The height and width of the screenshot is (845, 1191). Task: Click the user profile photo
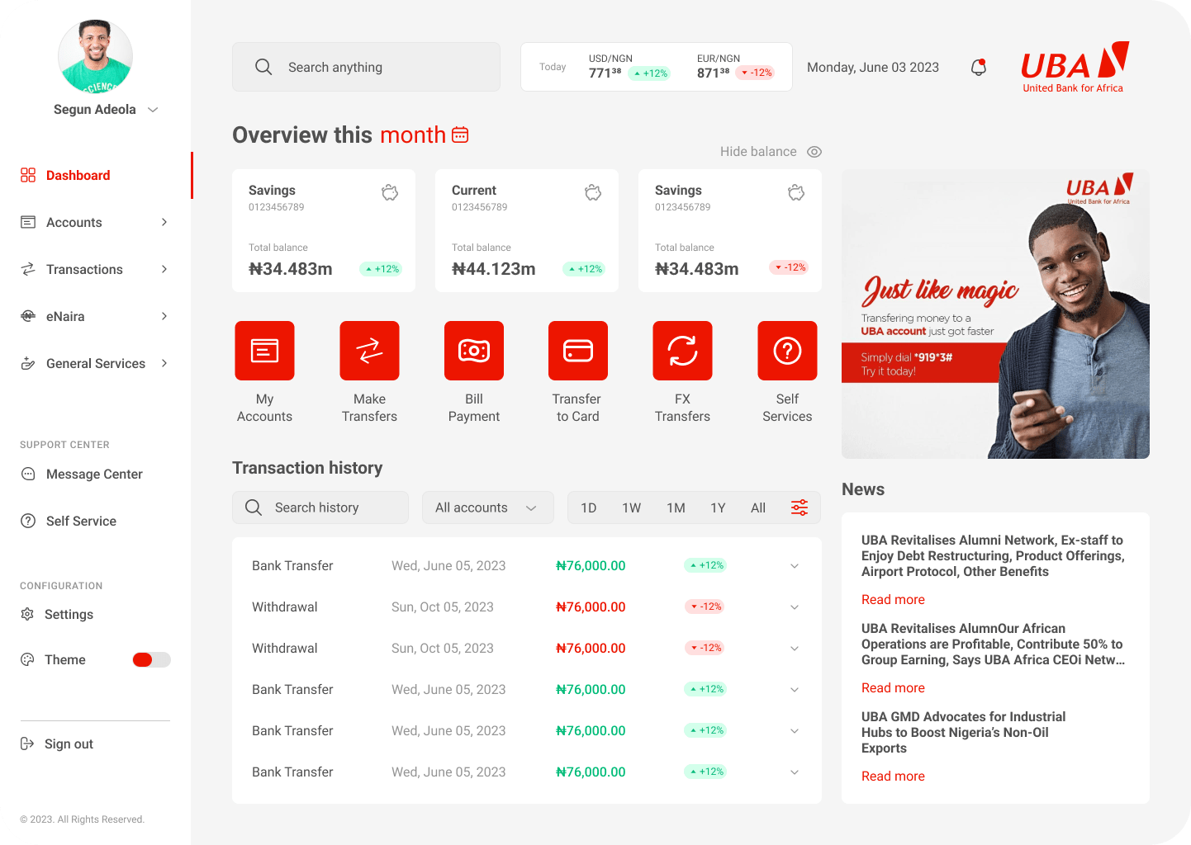pos(95,56)
